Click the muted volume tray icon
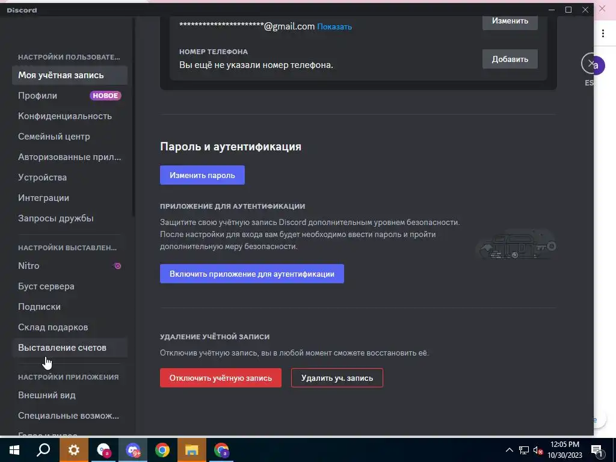616x462 pixels. (538, 450)
